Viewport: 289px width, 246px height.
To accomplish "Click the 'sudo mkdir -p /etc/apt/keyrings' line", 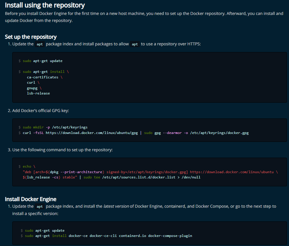I will (x=53, y=127).
